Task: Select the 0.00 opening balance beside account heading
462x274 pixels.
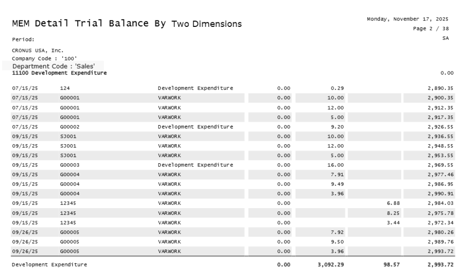Action: point(447,73)
